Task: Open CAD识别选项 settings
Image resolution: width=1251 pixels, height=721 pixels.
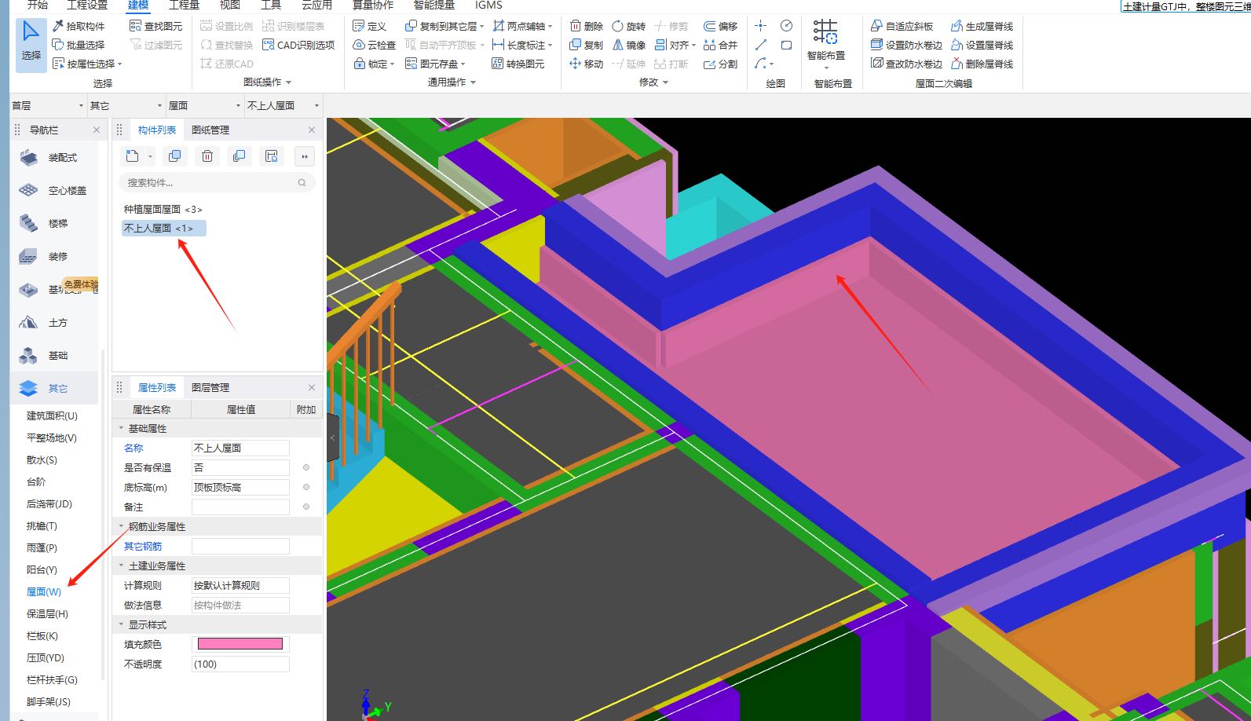Action: point(298,45)
